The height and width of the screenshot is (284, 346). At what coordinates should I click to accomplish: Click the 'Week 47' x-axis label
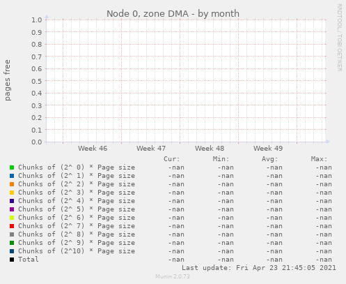(x=151, y=149)
